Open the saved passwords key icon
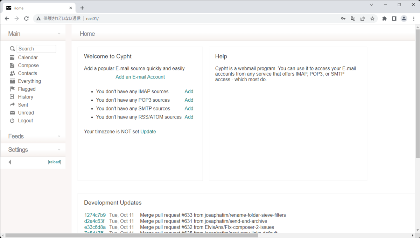 pos(343,19)
